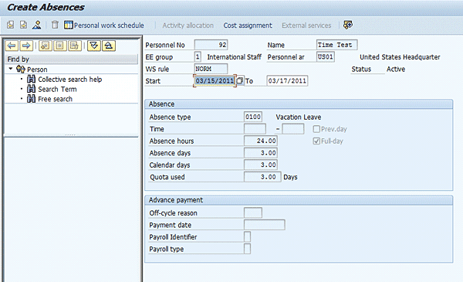463x282 pixels.
Task: Click binoculars icon beside Free search
Action: pos(31,99)
